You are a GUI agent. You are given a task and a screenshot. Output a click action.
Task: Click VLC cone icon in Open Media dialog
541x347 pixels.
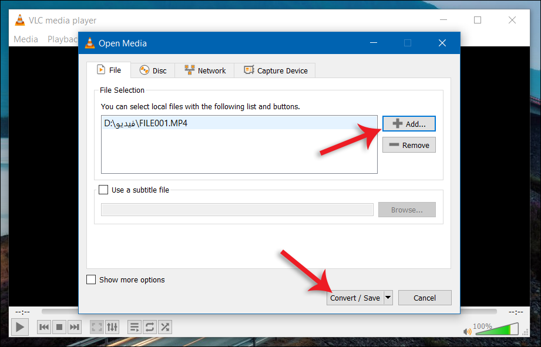[x=90, y=43]
